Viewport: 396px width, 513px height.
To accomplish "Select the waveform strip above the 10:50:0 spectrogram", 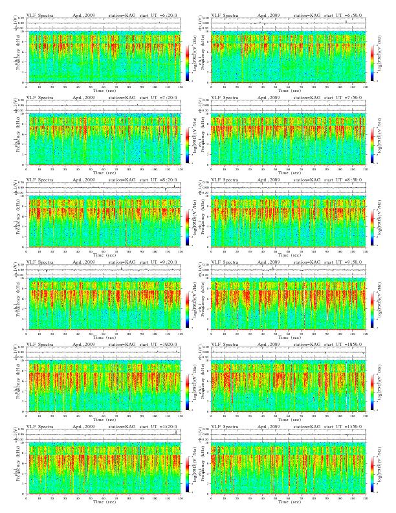I will tap(288, 352).
